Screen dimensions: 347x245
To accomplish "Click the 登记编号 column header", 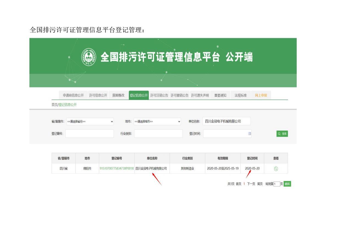I will click(x=117, y=158).
